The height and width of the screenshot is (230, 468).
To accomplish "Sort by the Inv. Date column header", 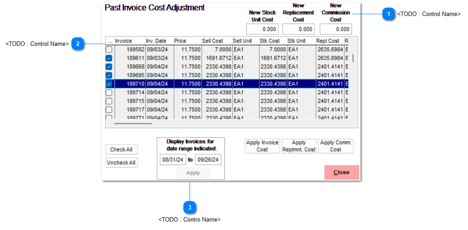I will tap(159, 41).
